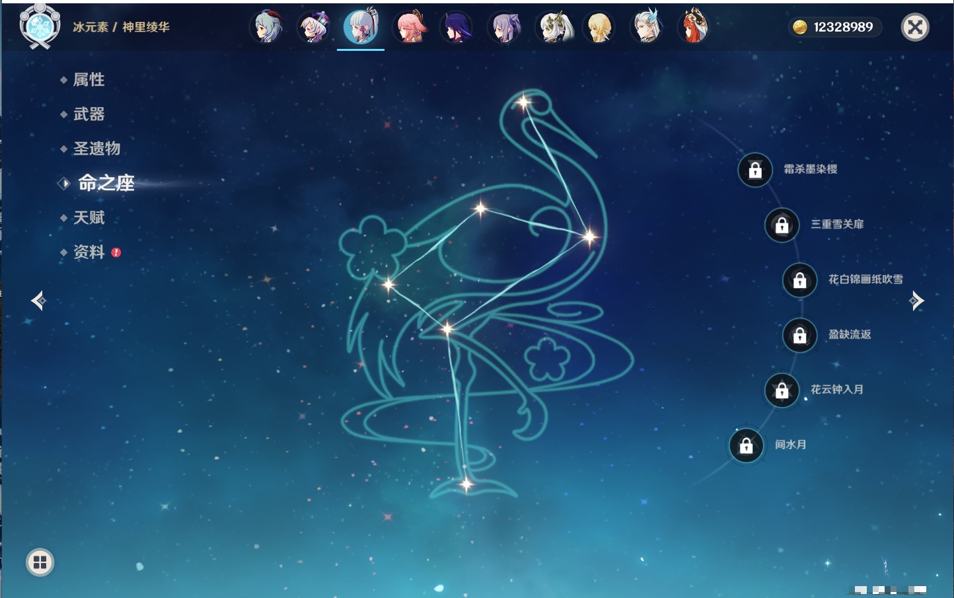Click the star at crane's head

tap(523, 102)
